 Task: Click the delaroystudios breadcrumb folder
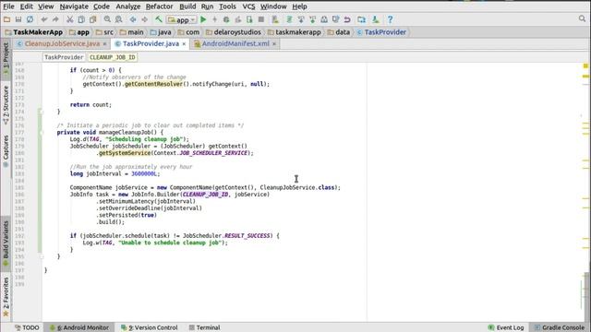point(234,32)
